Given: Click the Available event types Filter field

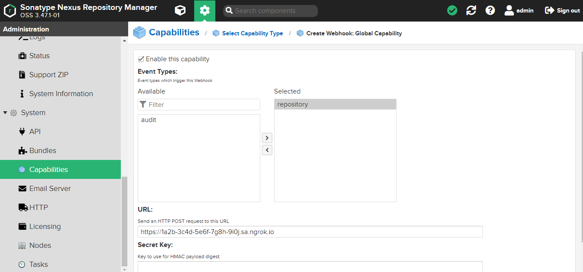Looking at the screenshot, I should coord(203,104).
